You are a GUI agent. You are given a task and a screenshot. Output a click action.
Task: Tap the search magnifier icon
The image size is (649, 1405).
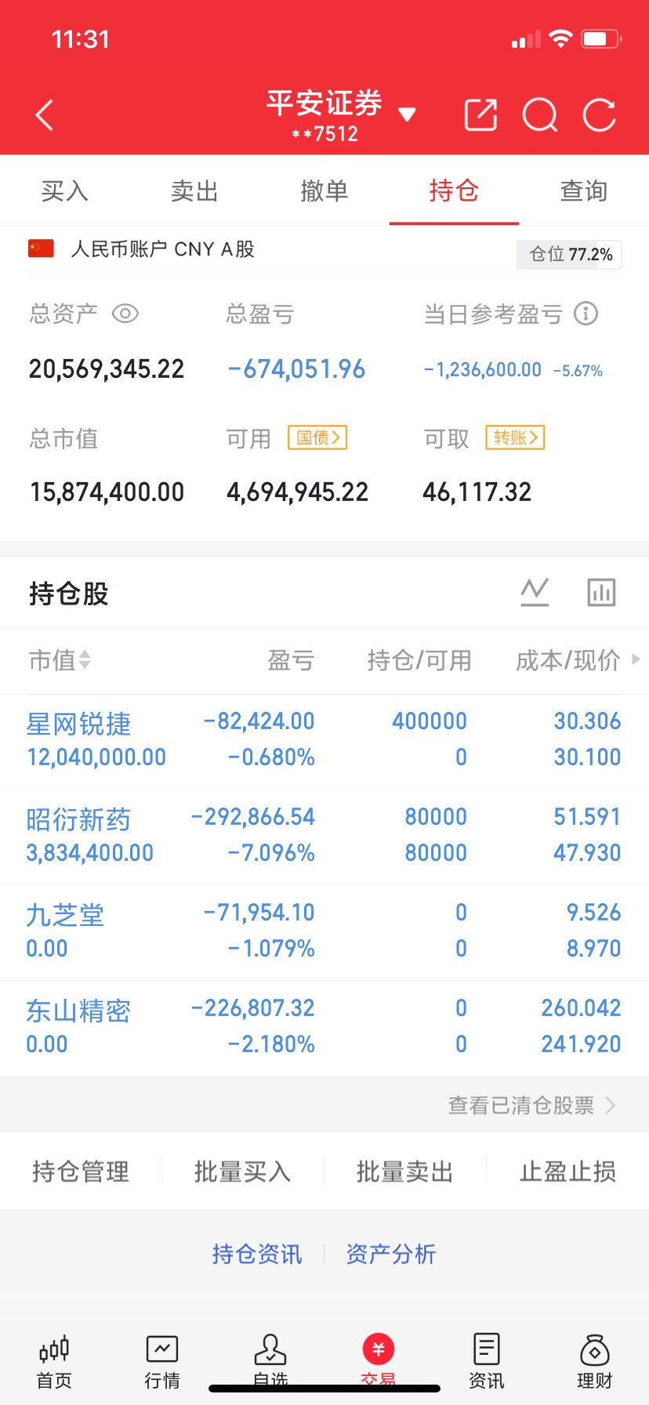click(x=540, y=115)
